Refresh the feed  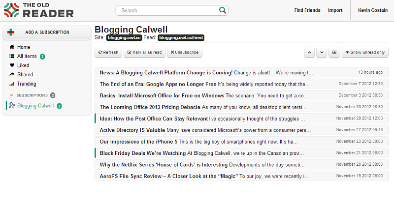[108, 52]
